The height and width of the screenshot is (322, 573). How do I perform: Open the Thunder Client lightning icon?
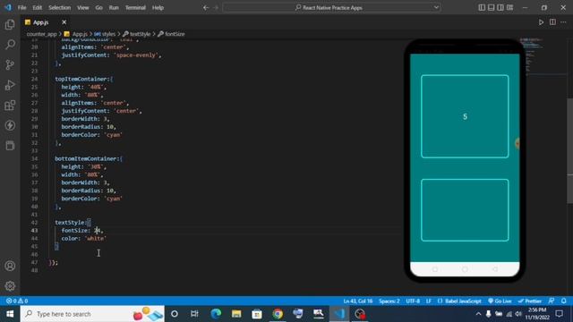click(10, 125)
